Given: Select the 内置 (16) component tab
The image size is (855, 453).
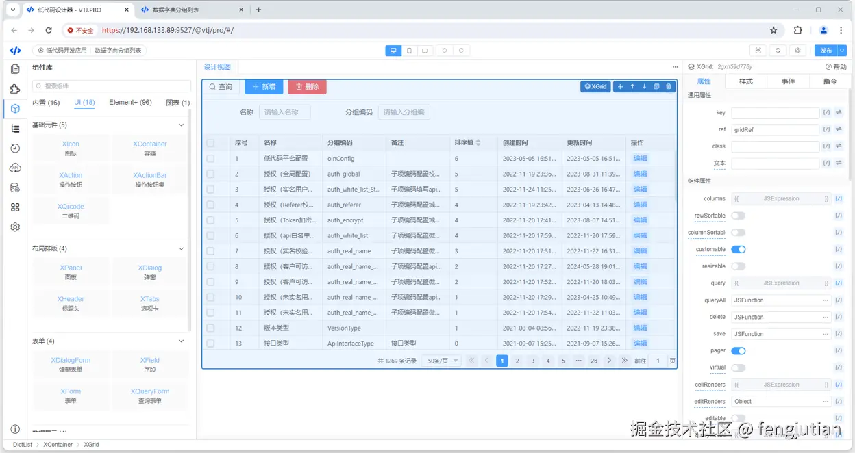Looking at the screenshot, I should [46, 103].
